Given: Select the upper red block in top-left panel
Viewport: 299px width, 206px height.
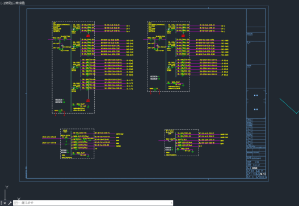Looking at the screenshot, I should coord(88,36).
